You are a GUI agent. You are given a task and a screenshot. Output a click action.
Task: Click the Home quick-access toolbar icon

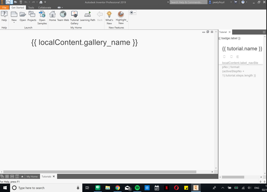coord(41,2)
